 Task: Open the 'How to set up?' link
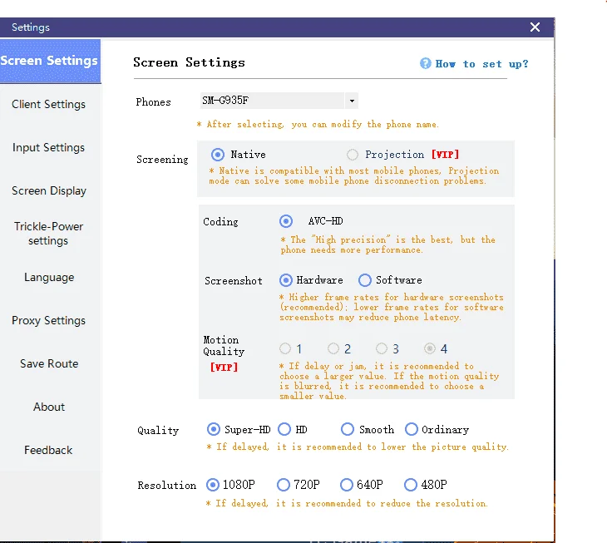pyautogui.click(x=481, y=64)
